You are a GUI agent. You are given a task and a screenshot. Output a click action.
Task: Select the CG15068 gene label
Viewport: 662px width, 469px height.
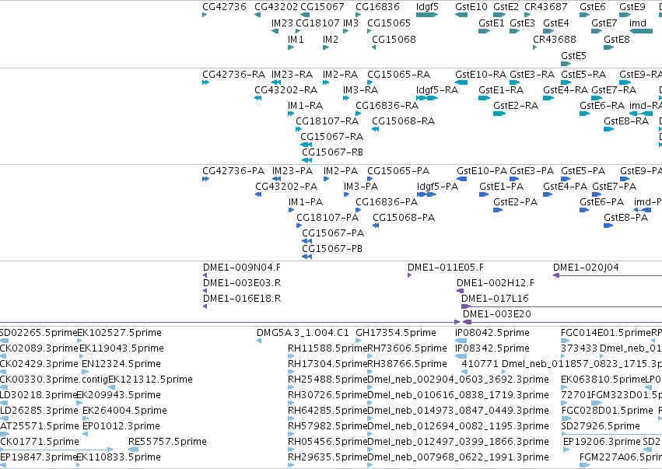point(394,39)
